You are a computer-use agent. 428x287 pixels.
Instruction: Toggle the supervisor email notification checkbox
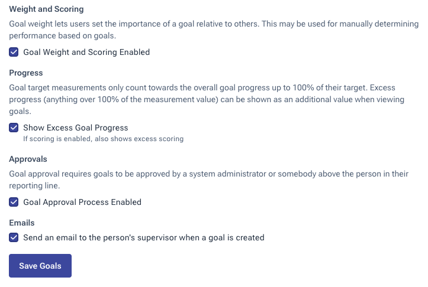pyautogui.click(x=14, y=238)
